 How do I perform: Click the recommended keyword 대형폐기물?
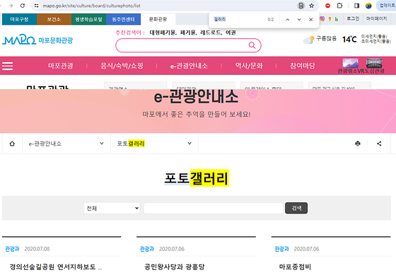pyautogui.click(x=163, y=33)
